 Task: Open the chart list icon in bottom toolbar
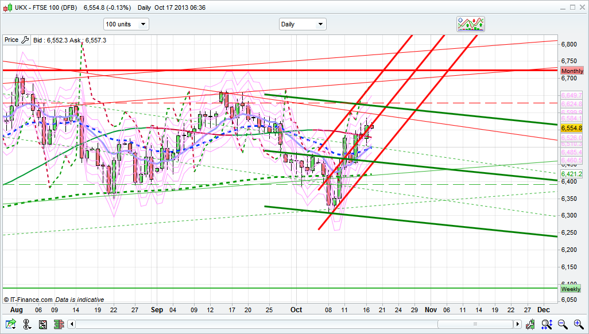[x=42, y=325]
